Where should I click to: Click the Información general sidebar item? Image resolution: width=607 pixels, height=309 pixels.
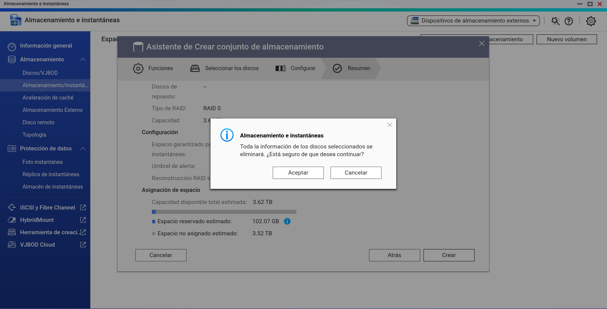(x=46, y=46)
